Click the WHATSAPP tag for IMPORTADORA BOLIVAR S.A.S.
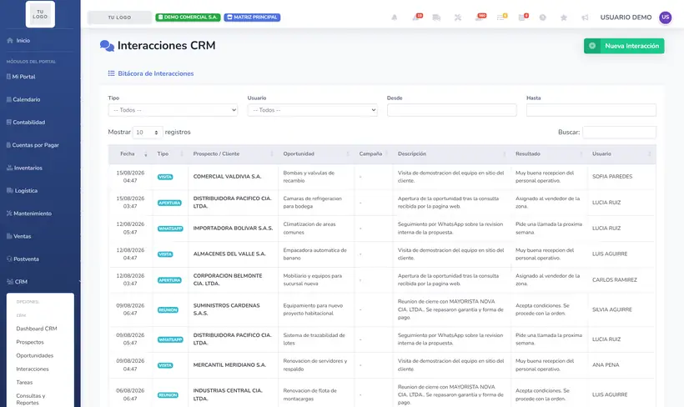Image resolution: width=684 pixels, height=407 pixels. [x=170, y=229]
